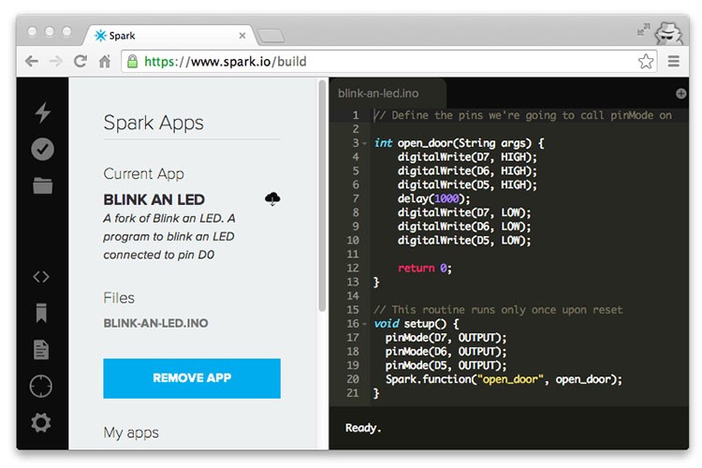Click the Spark.function line 20

[505, 379]
